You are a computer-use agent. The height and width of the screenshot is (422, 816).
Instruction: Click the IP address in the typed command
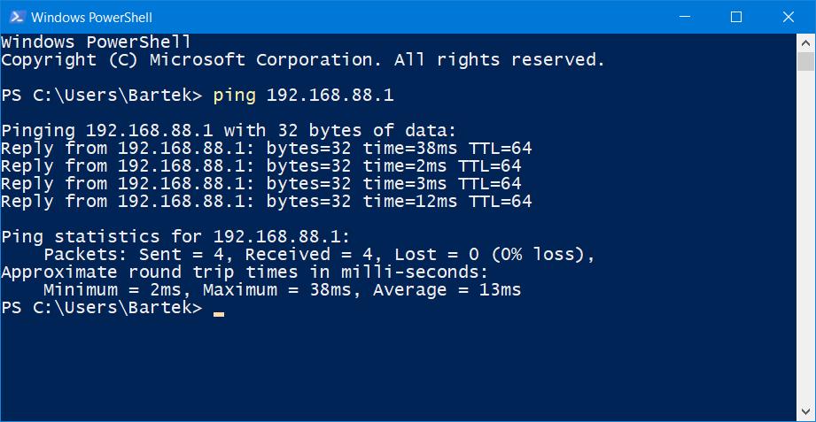pyautogui.click(x=330, y=96)
